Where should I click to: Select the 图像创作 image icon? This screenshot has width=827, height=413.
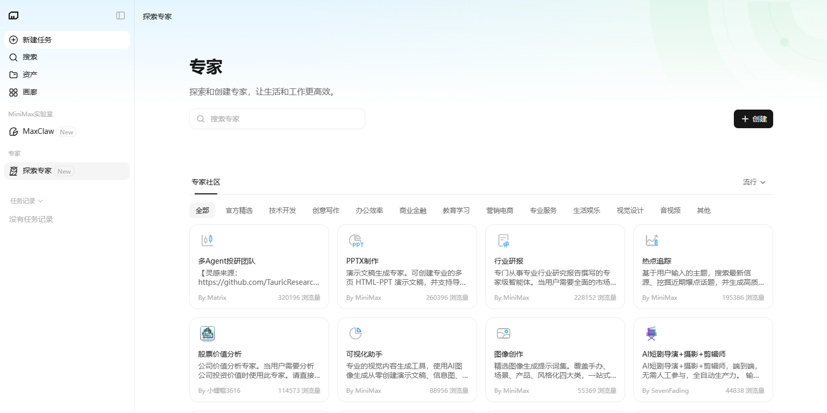tap(504, 333)
